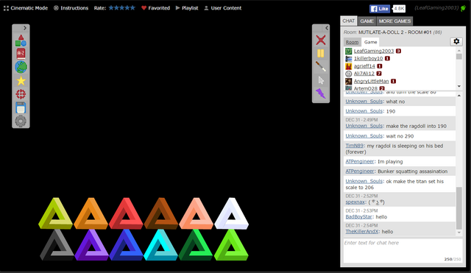This screenshot has height=273, width=471.
Task: Click spexnax username in chat
Action: [355, 202]
